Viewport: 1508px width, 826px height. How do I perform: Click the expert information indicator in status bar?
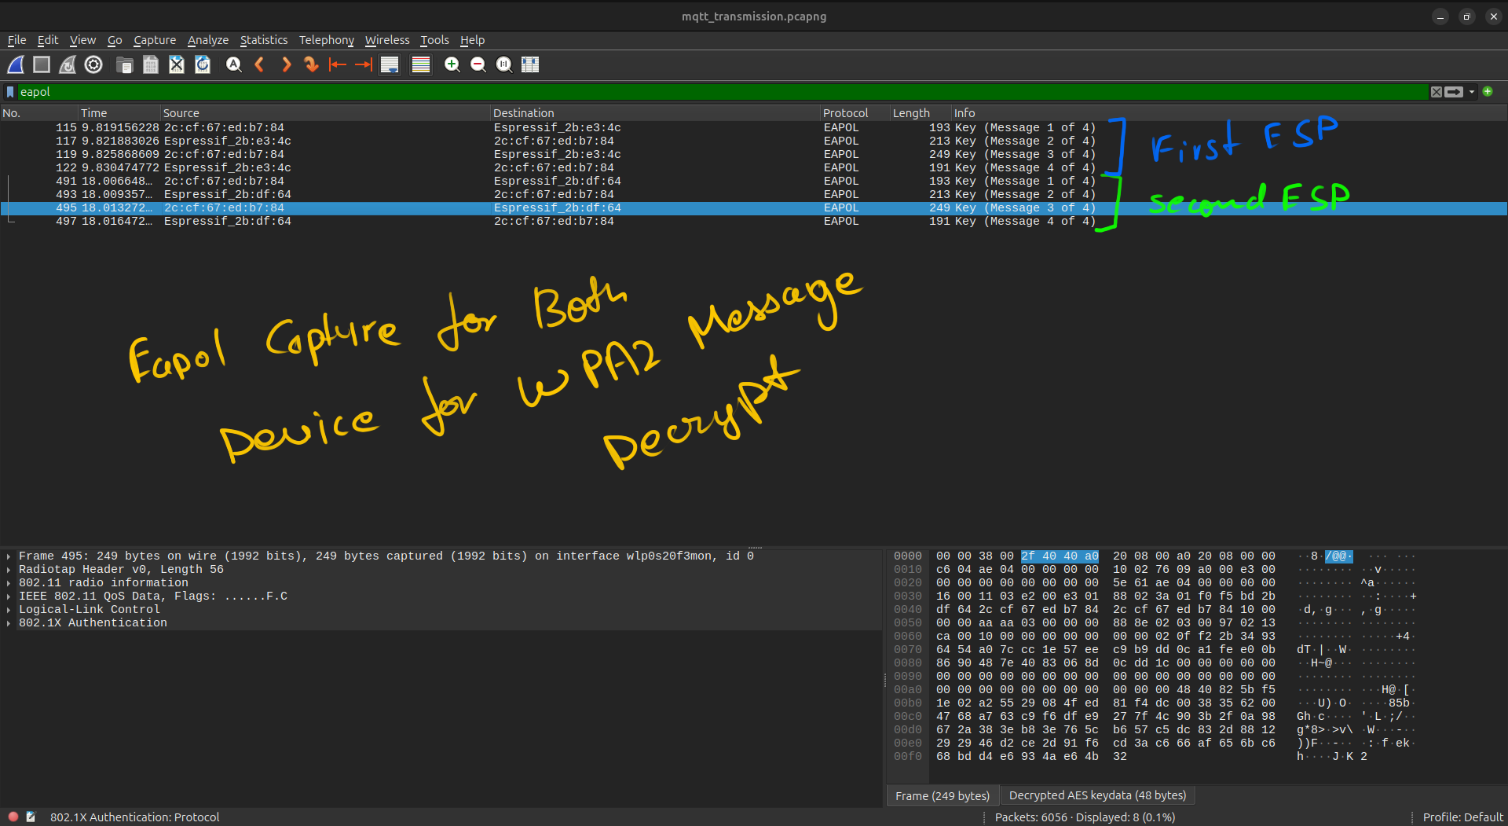click(x=13, y=817)
